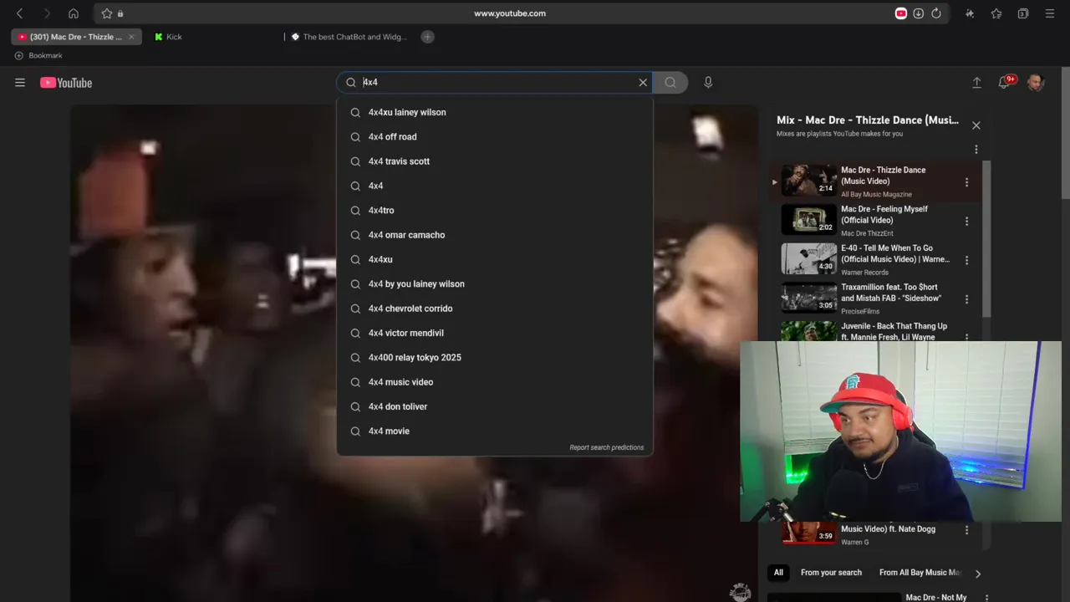Open the YouTube guide hamburger menu
The width and height of the screenshot is (1070, 602).
pyautogui.click(x=20, y=83)
